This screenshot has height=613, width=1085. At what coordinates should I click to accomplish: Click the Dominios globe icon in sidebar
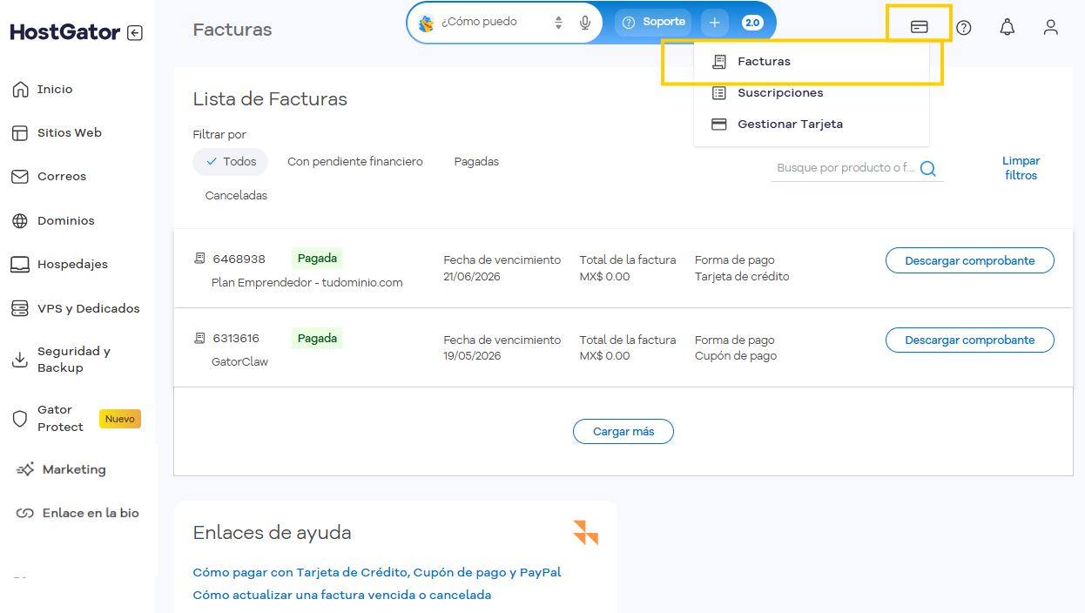20,220
